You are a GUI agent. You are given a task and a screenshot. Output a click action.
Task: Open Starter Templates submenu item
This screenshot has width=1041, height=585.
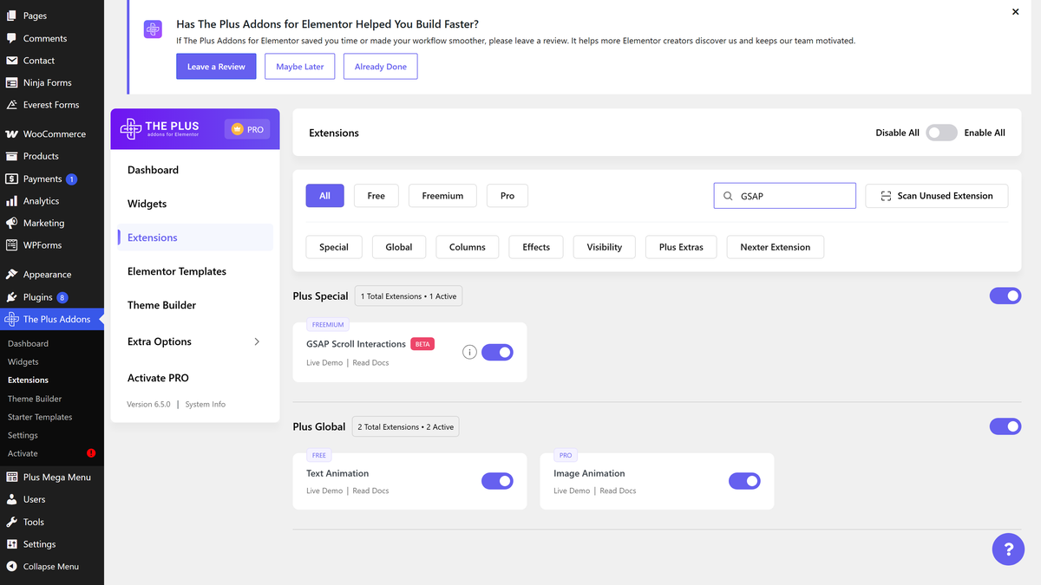click(40, 417)
